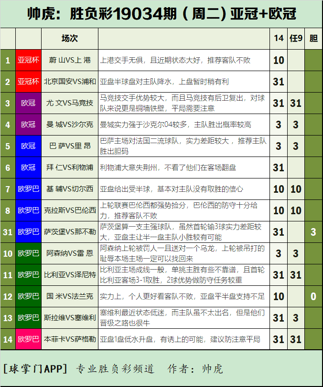Select the match cell 比利亚VS泽尼特
Viewport: 323px width, 387px height.
point(70,275)
